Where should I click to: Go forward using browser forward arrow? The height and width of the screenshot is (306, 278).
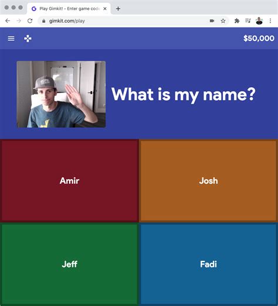pos(19,20)
